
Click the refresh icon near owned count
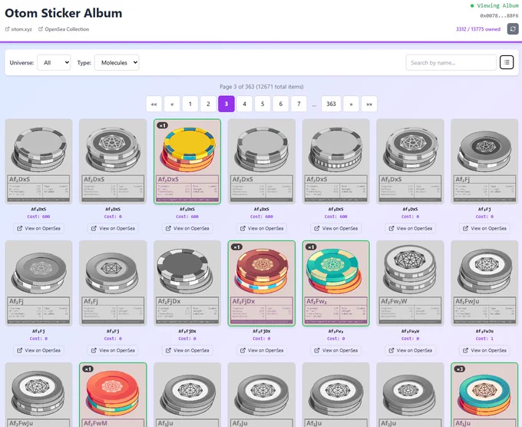pyautogui.click(x=513, y=29)
